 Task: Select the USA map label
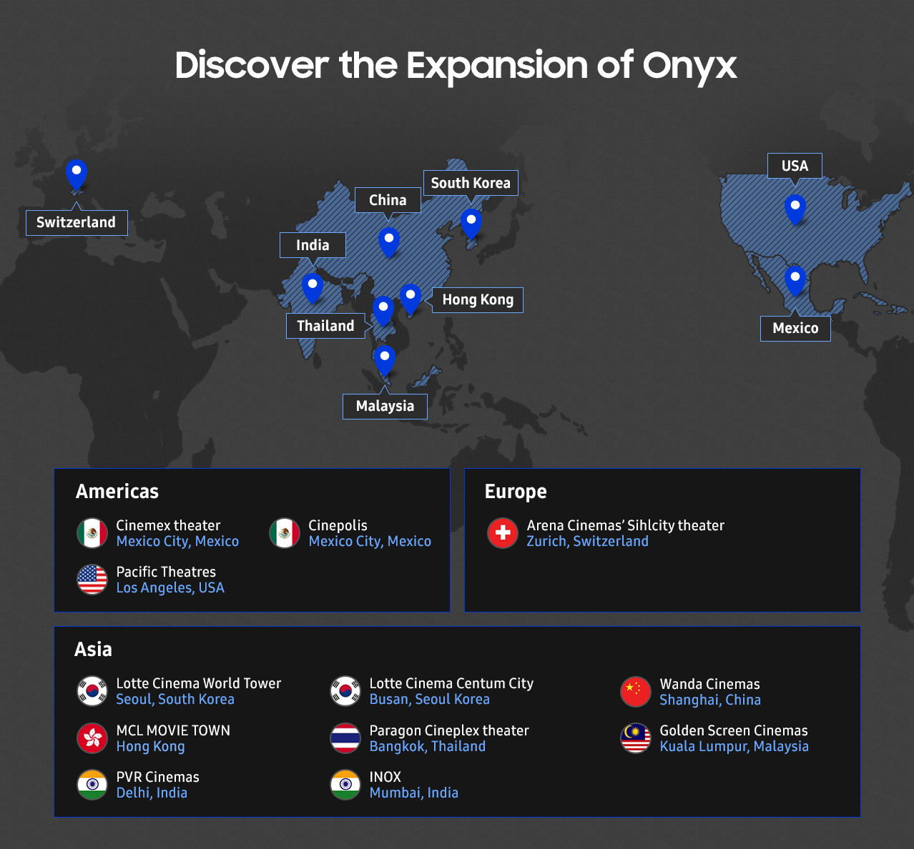coord(795,166)
